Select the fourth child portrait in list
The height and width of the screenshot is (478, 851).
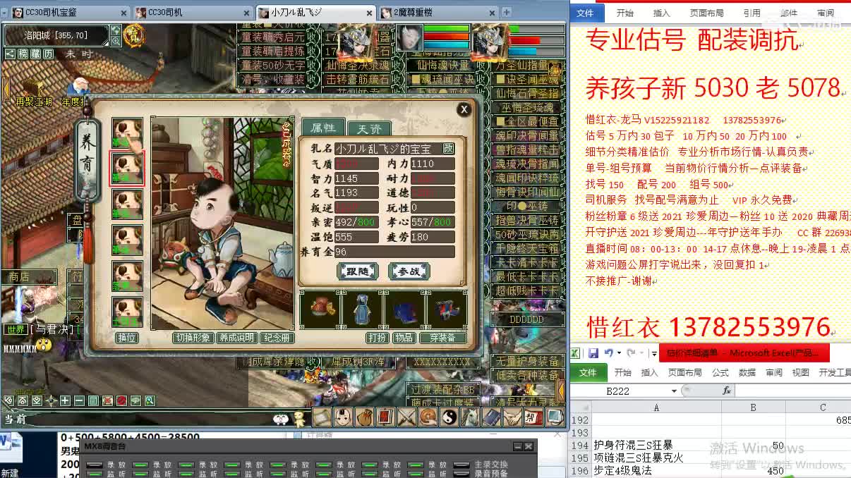click(127, 240)
